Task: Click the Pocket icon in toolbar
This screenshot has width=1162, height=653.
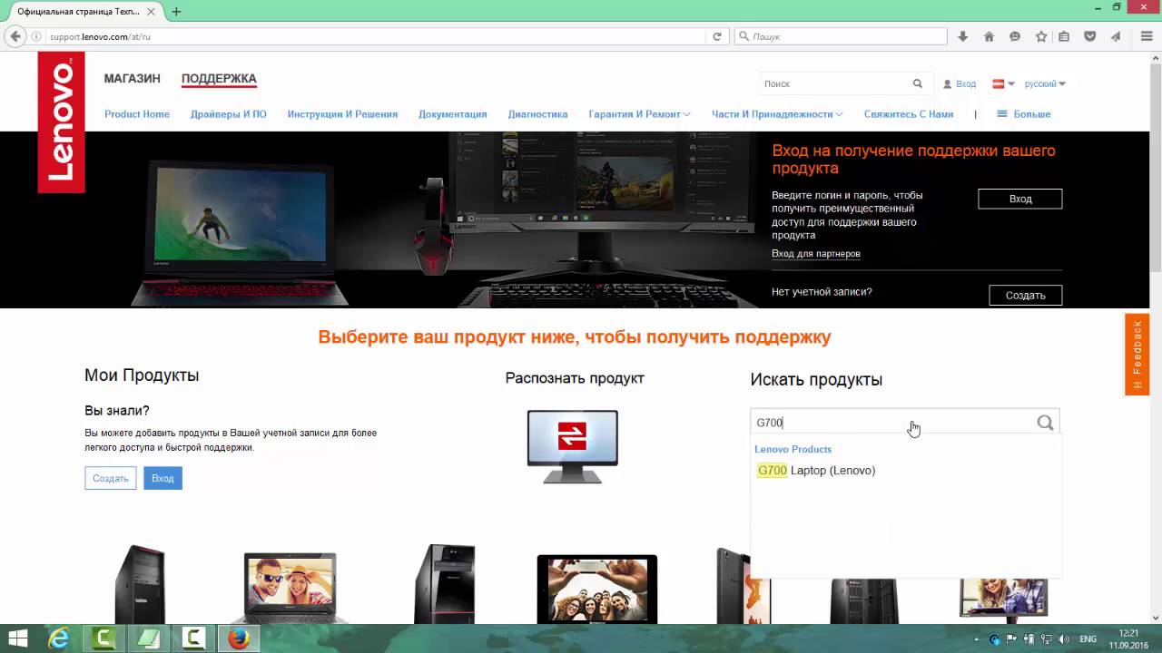Action: coord(1090,36)
